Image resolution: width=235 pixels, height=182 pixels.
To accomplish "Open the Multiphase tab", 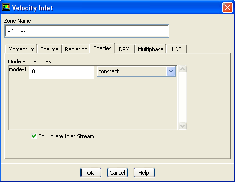I will tap(151, 49).
